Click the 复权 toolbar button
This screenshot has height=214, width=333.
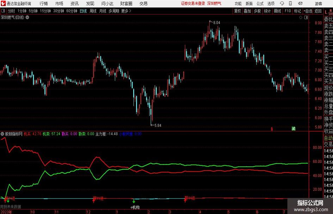point(238,11)
